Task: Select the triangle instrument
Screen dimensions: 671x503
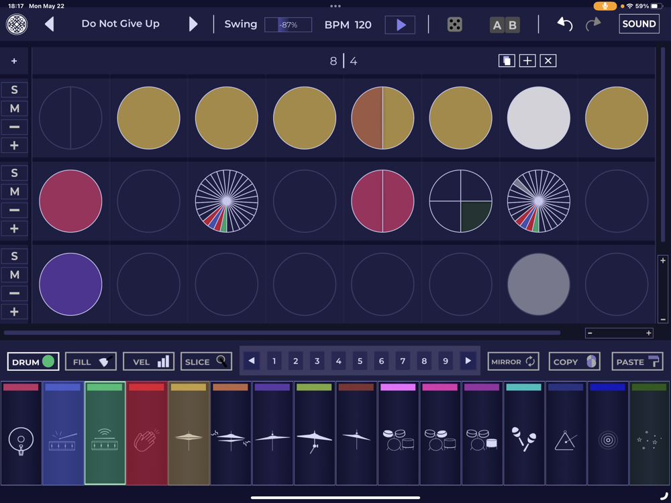Action: [x=566, y=433]
